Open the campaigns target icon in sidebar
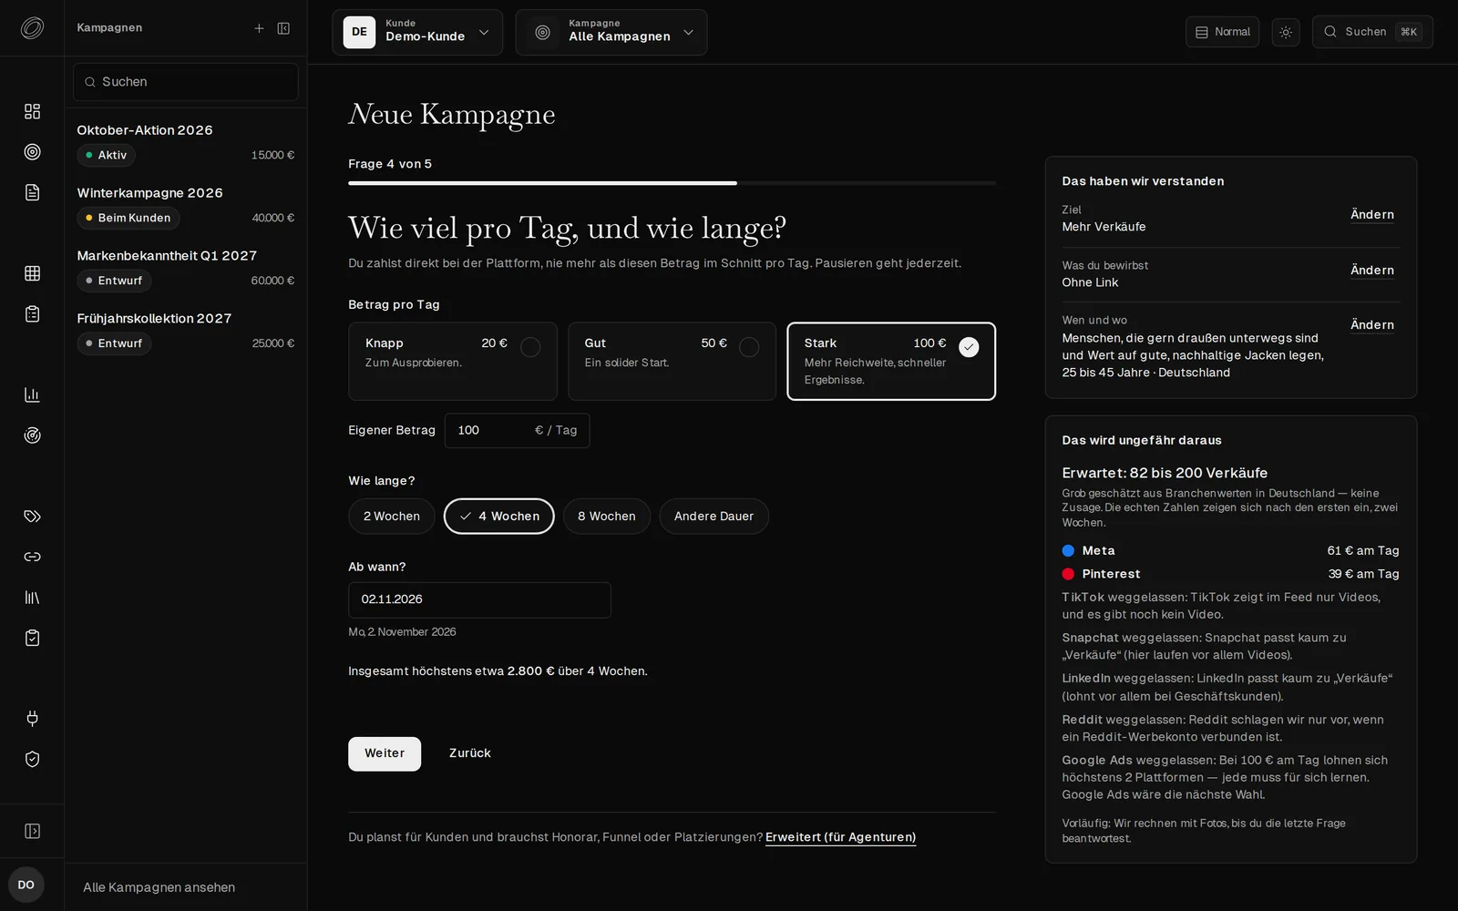The width and height of the screenshot is (1458, 911). pos(32,152)
